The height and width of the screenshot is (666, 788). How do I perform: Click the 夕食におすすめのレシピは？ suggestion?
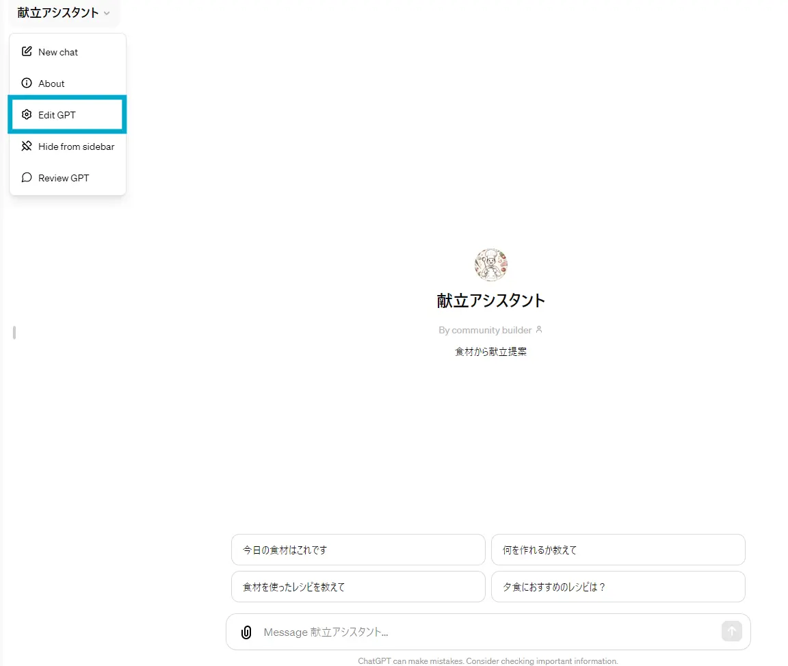(x=618, y=587)
